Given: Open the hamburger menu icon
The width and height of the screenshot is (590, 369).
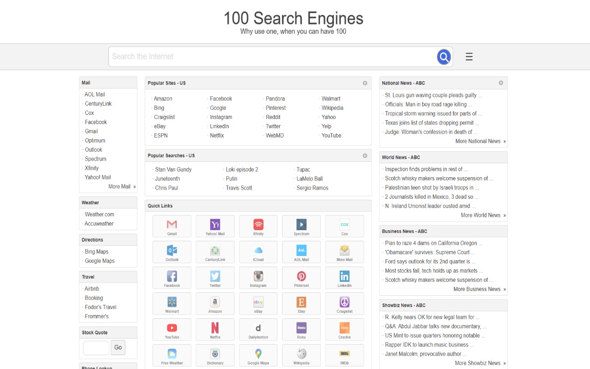Looking at the screenshot, I should click(469, 57).
